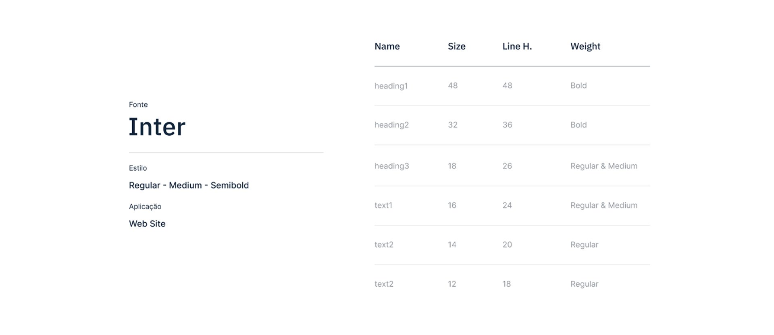Select the Regular - Medium - Semibold text
Viewport: 774px width, 335px height.
(189, 185)
